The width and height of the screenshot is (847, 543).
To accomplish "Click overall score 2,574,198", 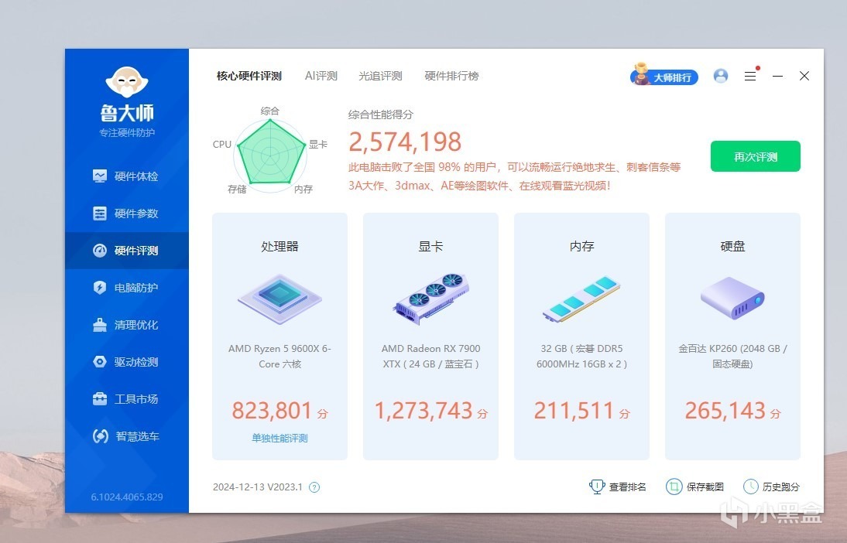I will point(405,142).
